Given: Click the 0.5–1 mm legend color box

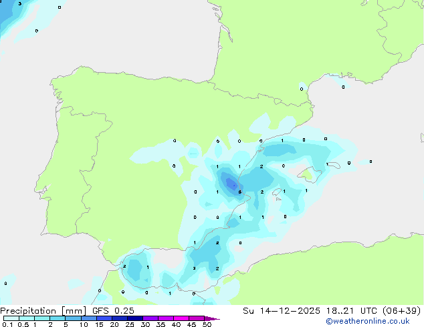Looking at the screenshot, I should tap(27, 318).
